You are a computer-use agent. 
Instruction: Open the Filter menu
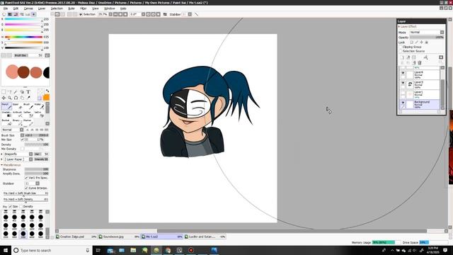click(x=84, y=8)
